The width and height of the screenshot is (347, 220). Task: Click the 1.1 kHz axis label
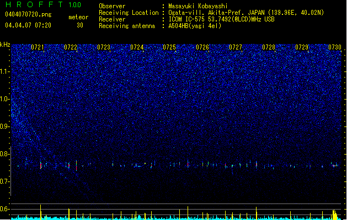[5, 71]
